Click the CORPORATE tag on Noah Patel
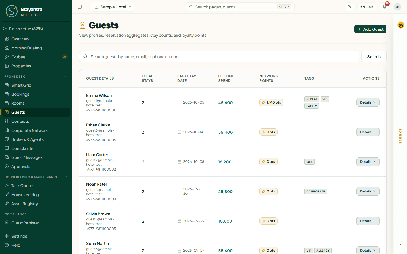This screenshot has height=254, width=407. (x=316, y=191)
